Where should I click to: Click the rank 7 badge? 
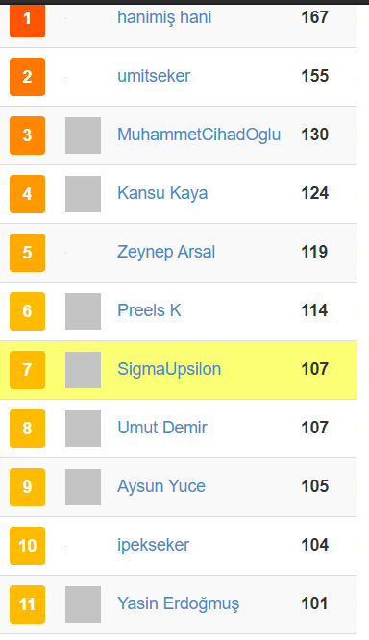click(27, 370)
